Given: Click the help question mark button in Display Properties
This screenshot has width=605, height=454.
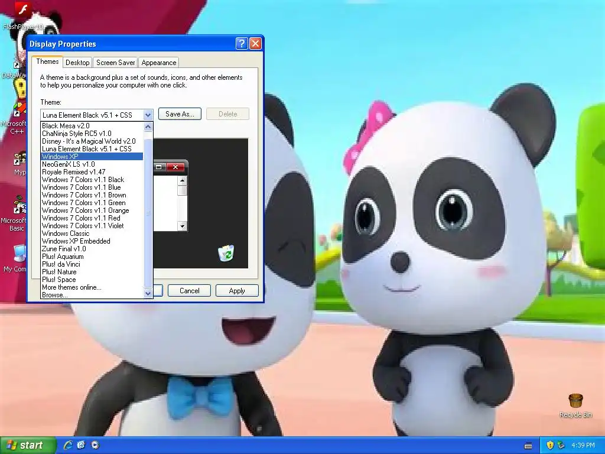Looking at the screenshot, I should coord(242,44).
